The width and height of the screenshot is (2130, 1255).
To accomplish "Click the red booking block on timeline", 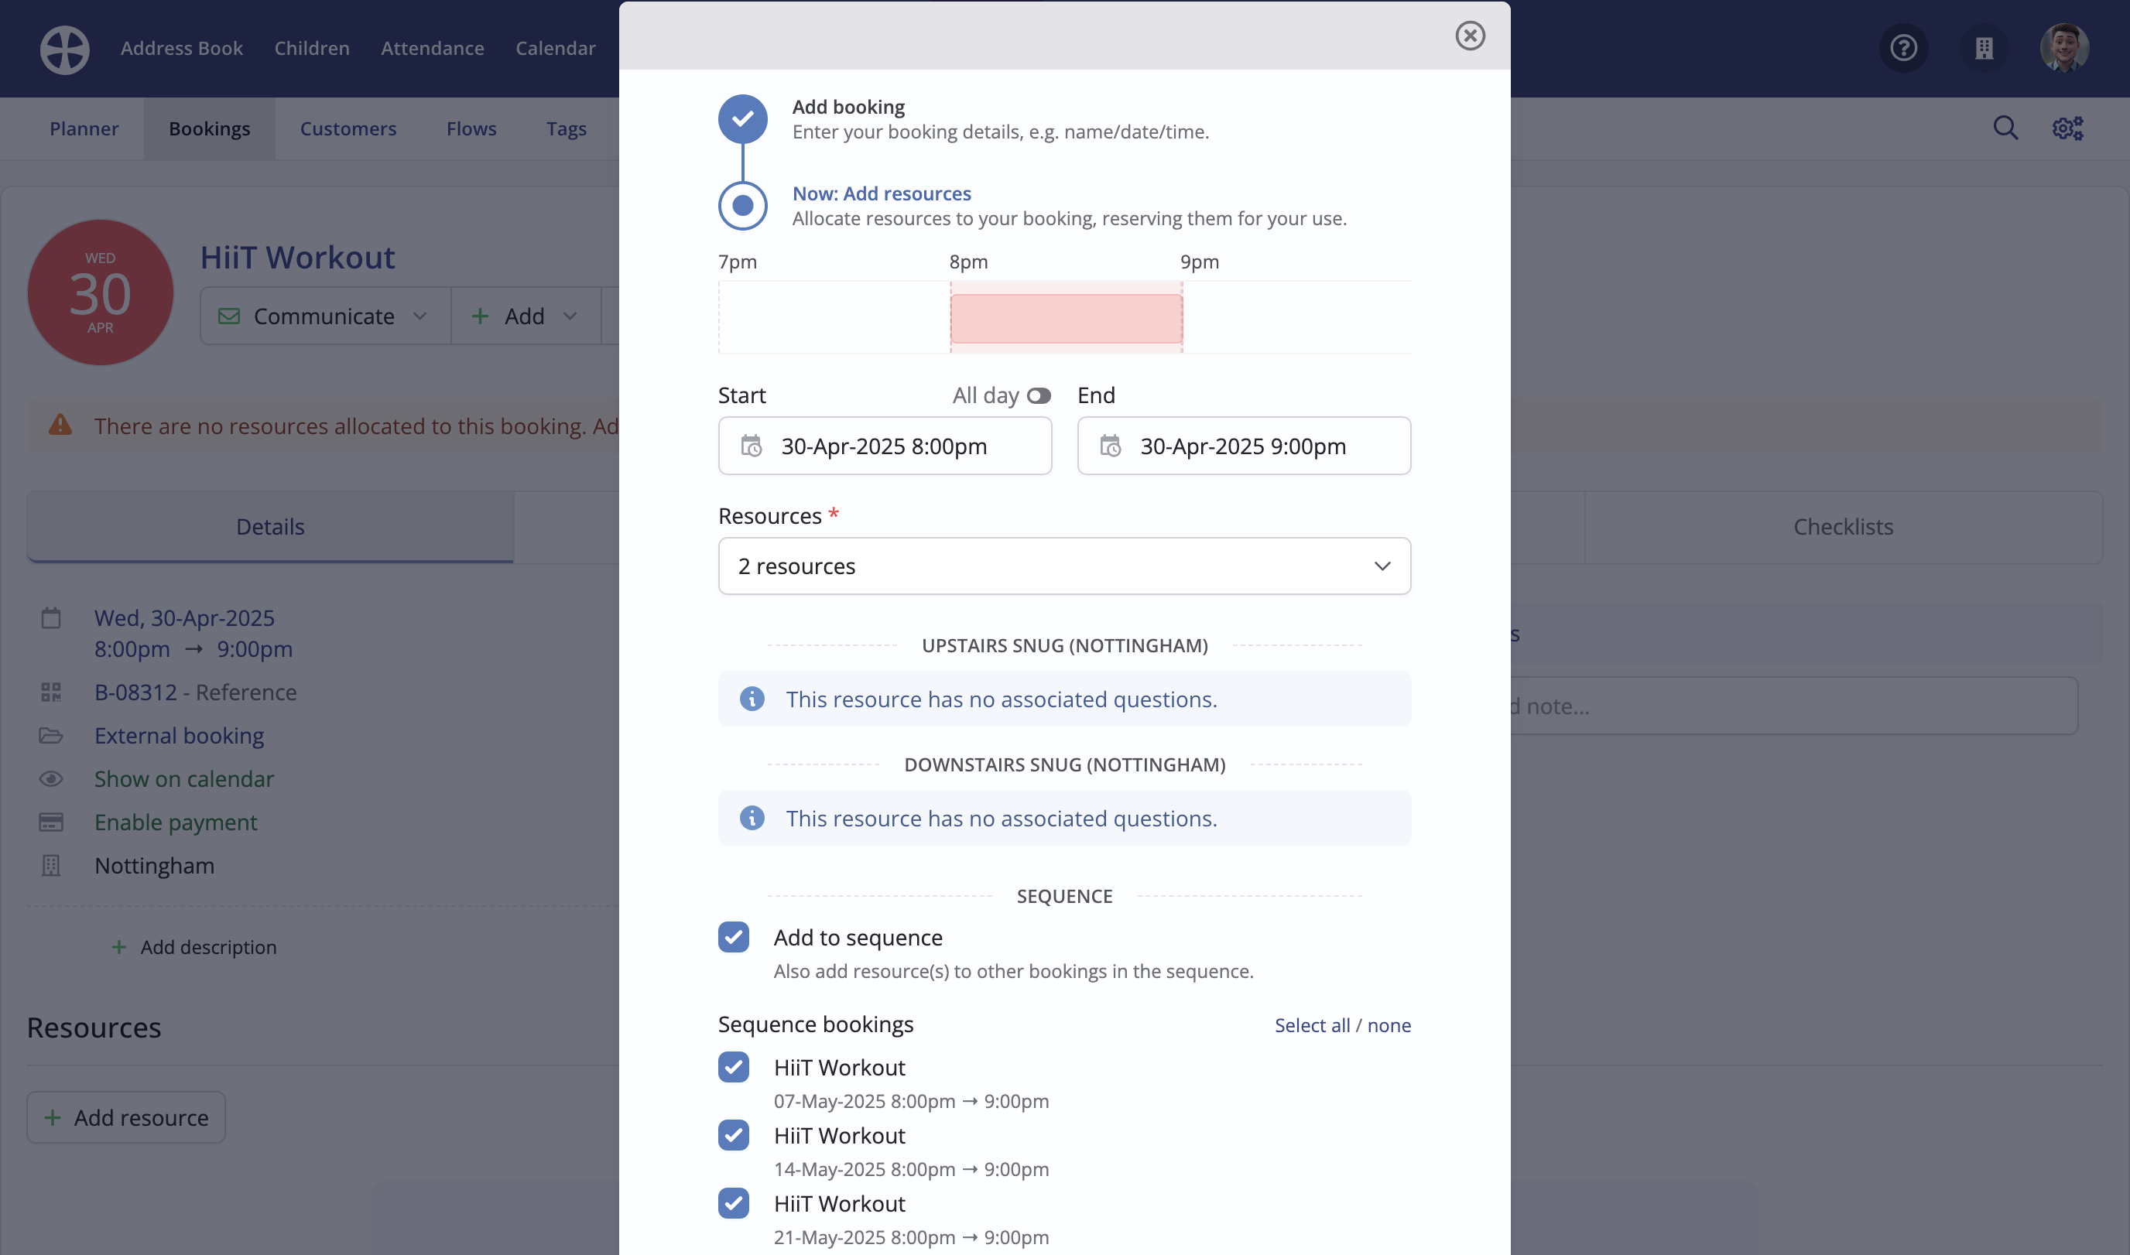I will [1066, 319].
